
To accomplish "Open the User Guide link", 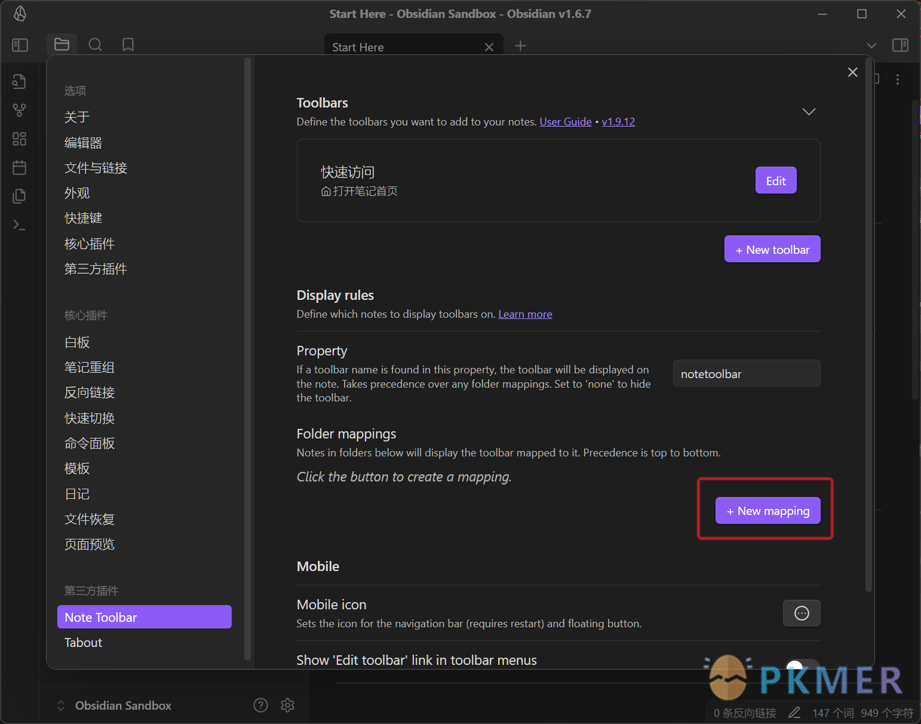I will 566,122.
